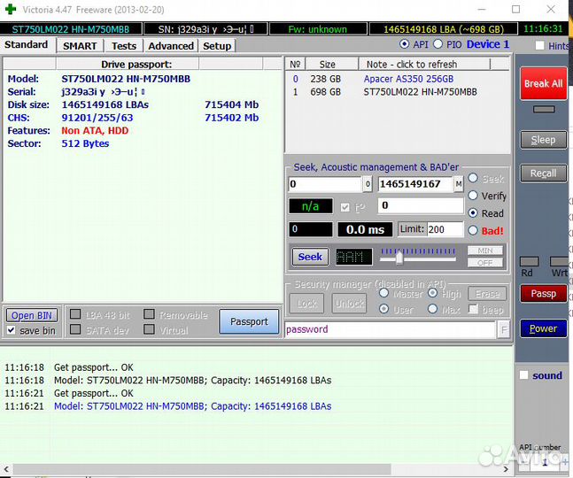Click the Seek button
Viewport: 573px width, 478px height.
[x=310, y=257]
